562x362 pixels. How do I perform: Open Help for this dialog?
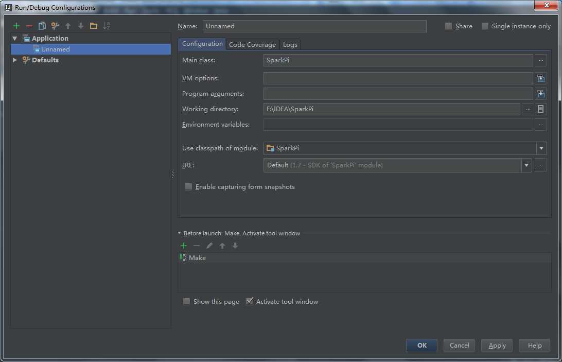click(x=534, y=345)
